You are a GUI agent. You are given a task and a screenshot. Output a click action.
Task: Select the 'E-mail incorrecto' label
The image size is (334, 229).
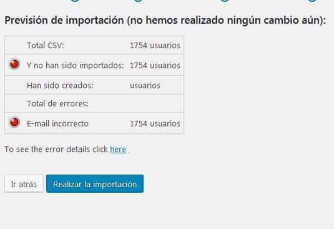[57, 123]
